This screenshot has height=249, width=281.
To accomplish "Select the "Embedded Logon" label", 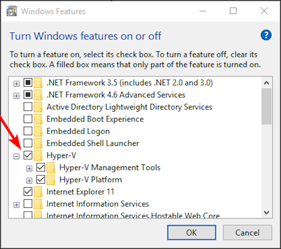I will point(78,132).
